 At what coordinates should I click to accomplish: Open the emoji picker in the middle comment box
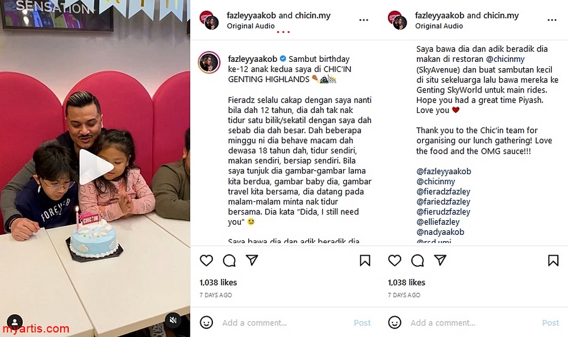pos(207,322)
